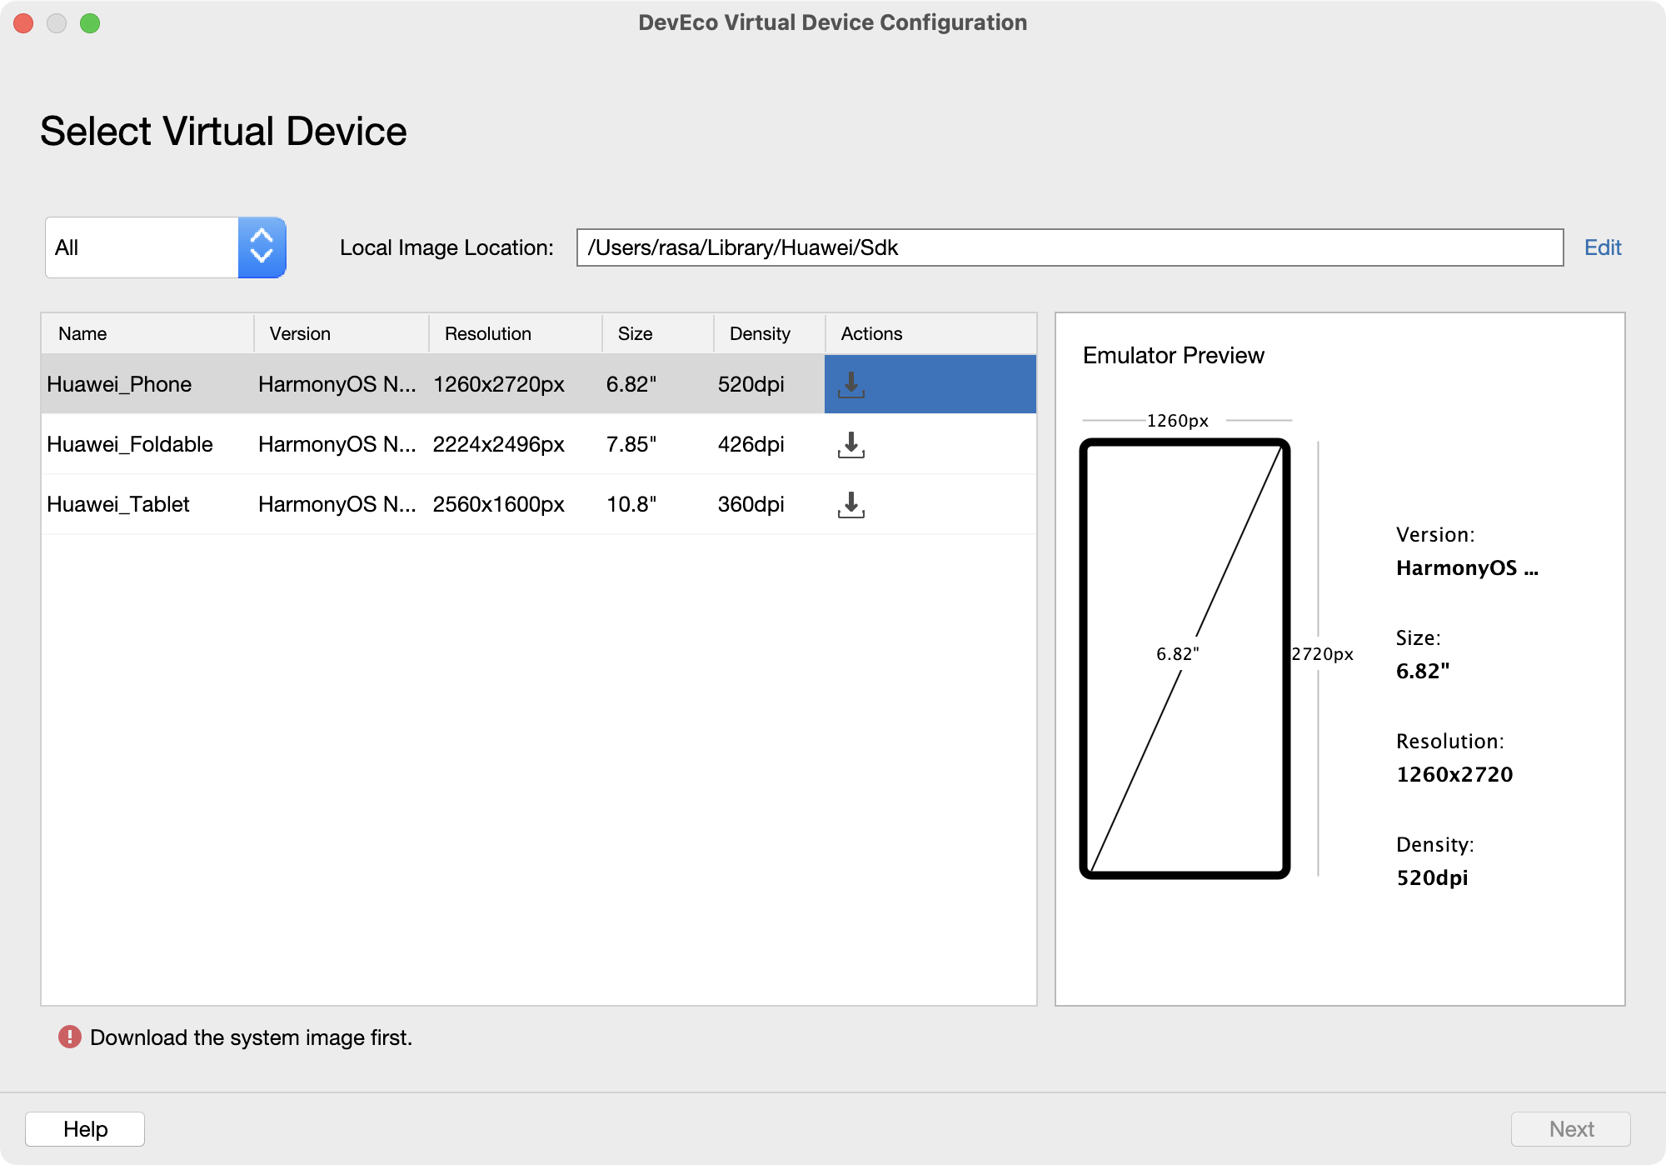Click the Local Image Location path field
Viewport: 1666px width, 1165px height.
pyautogui.click(x=1069, y=247)
